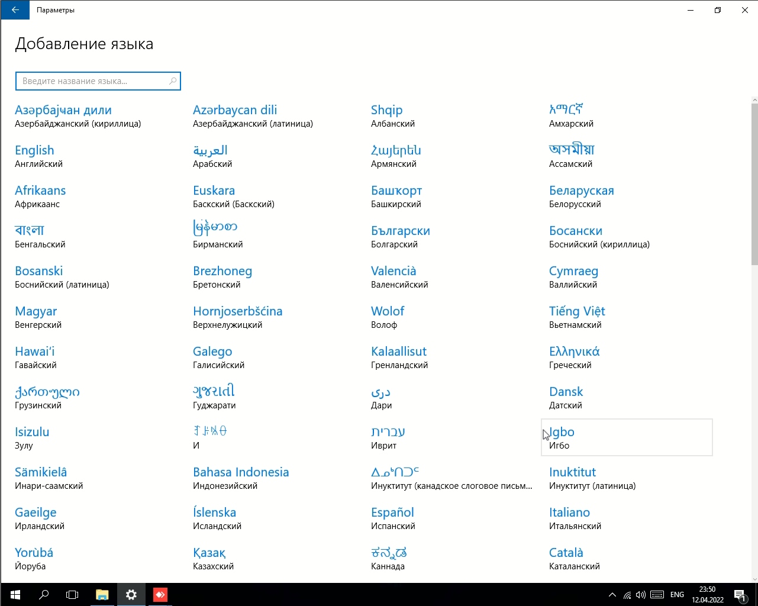Open the clock and date flyout
758x606 pixels.
tap(707, 595)
